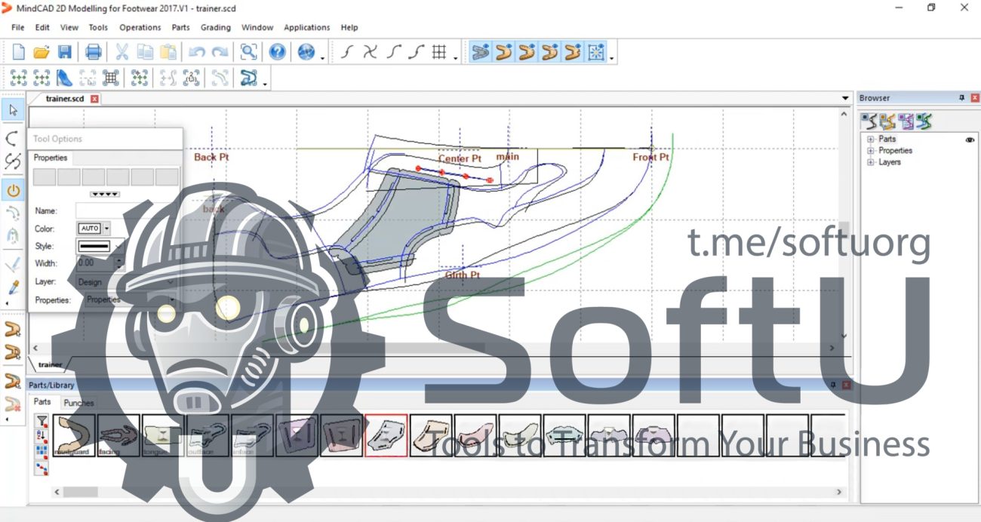Screen dimensions: 981x522
Task: Open help with the question mark icon
Action: click(277, 52)
